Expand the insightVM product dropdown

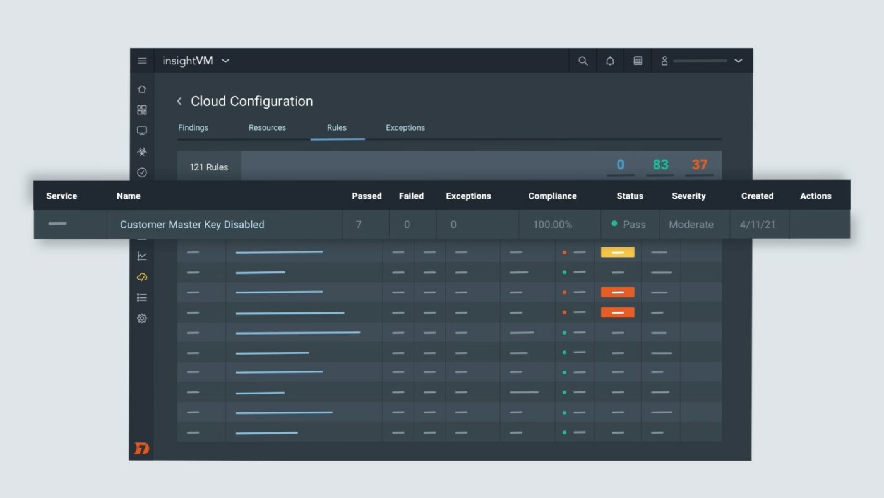[x=225, y=61]
